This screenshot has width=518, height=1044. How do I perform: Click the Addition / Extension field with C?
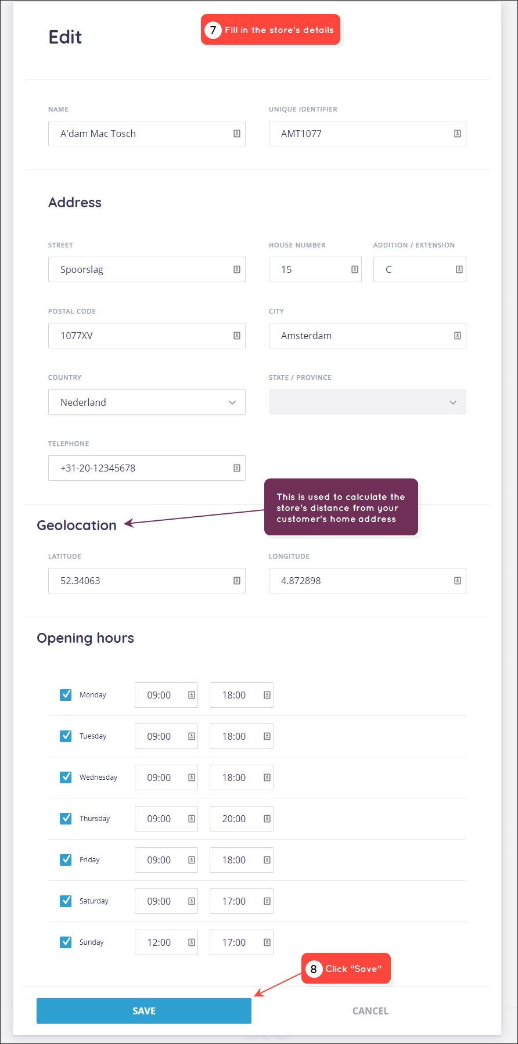coord(420,269)
